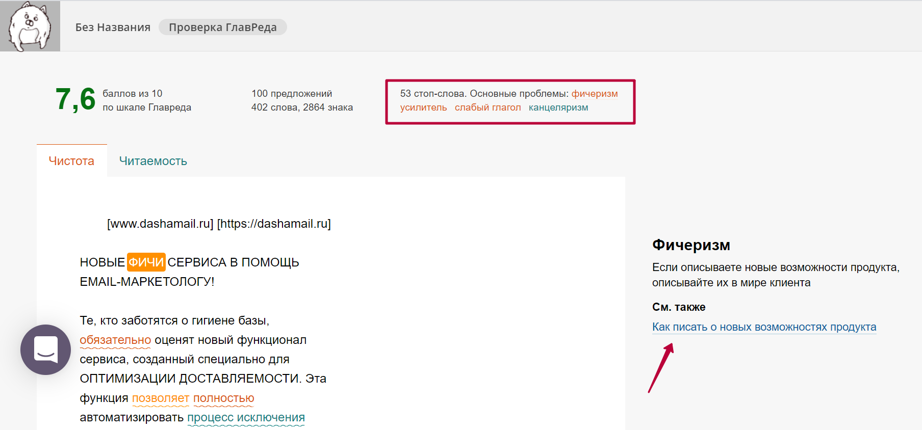Click «53 стоп-слова. Основные проблемы:» text

coord(484,94)
